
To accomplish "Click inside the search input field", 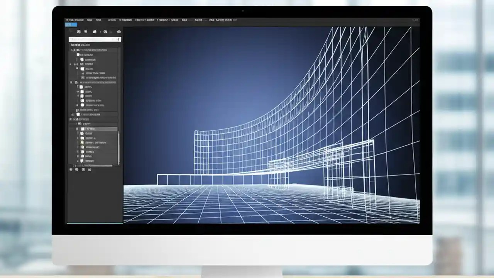I will pyautogui.click(x=93, y=39).
